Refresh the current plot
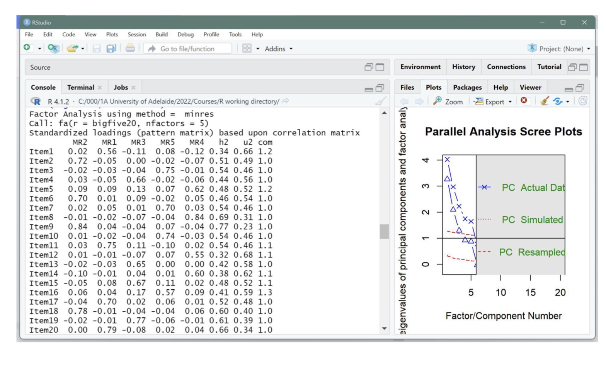This screenshot has width=606, height=367. pos(583,101)
